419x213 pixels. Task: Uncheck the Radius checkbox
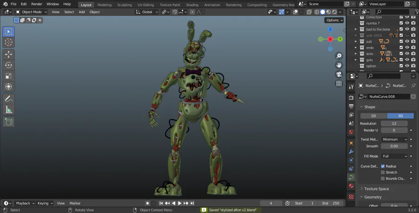tap(383, 166)
